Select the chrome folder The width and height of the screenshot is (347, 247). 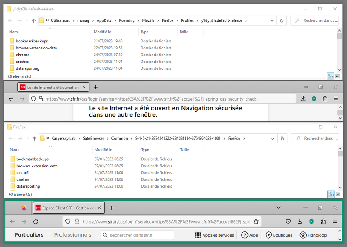[x=23, y=55]
